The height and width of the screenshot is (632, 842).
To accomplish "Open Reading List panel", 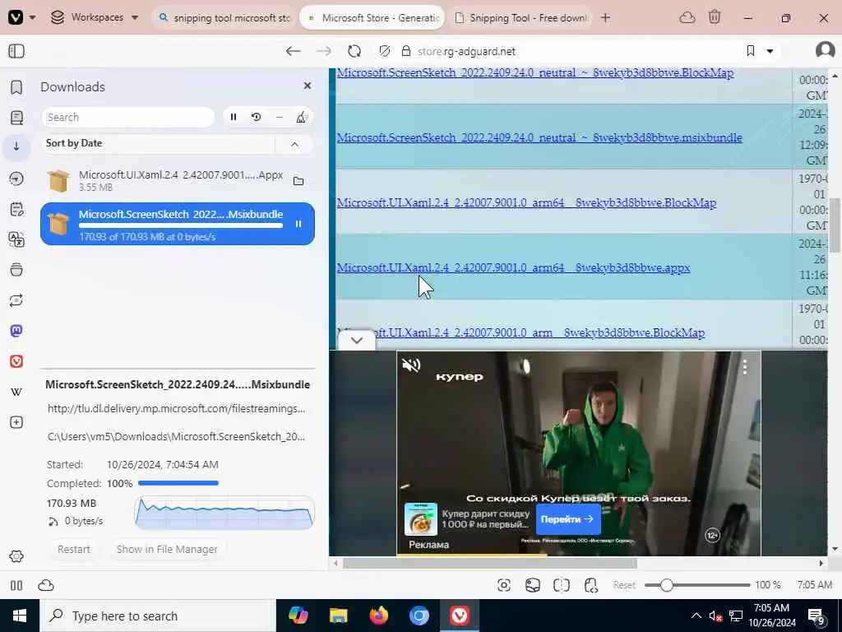I will 16,117.
